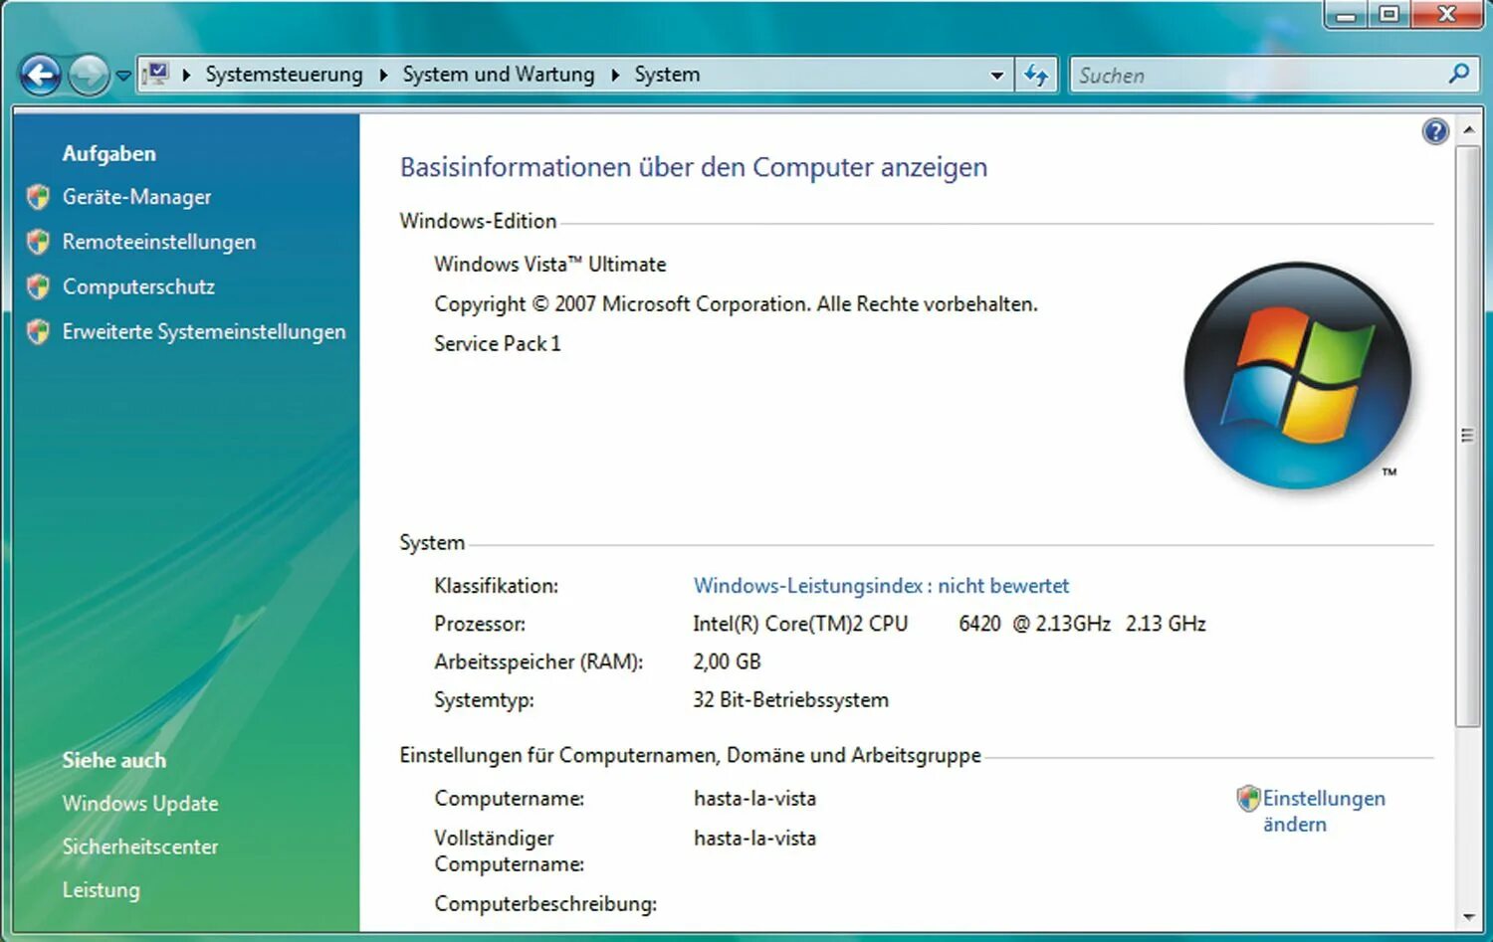Open the Leistung link

pyautogui.click(x=101, y=890)
